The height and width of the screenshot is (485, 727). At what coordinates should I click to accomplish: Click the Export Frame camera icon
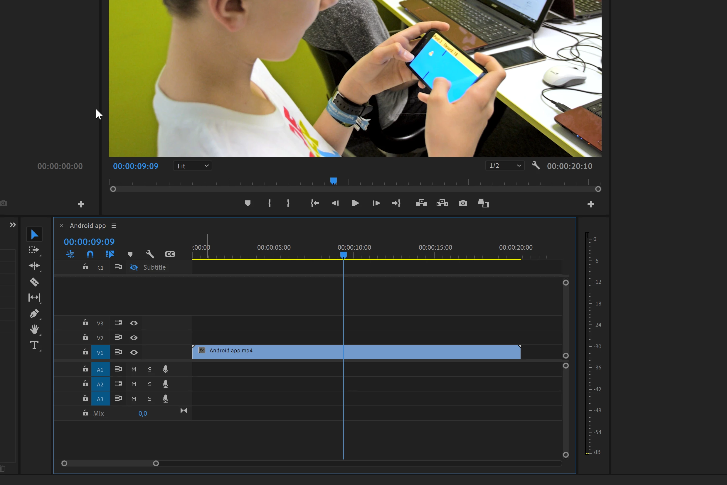463,203
